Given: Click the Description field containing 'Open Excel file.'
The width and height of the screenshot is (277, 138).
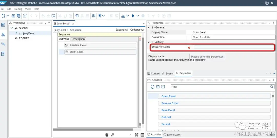Looking at the screenshot, I should coord(233,37).
